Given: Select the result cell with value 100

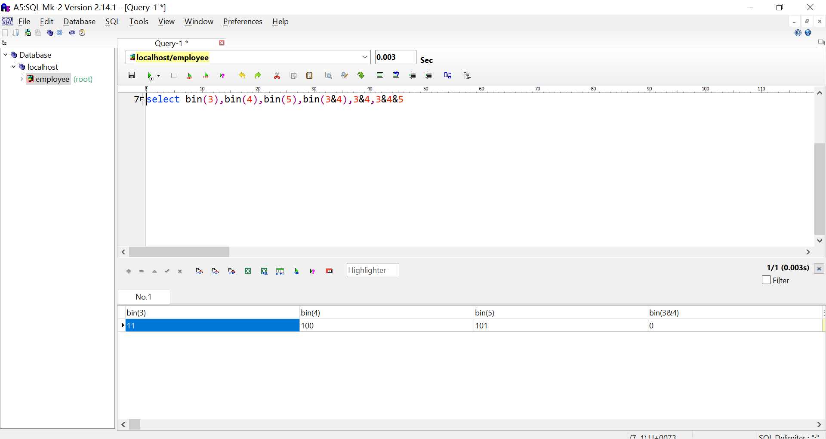Looking at the screenshot, I should (x=386, y=325).
